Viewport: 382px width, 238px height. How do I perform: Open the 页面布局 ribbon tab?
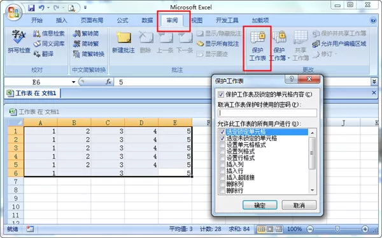[x=92, y=20]
